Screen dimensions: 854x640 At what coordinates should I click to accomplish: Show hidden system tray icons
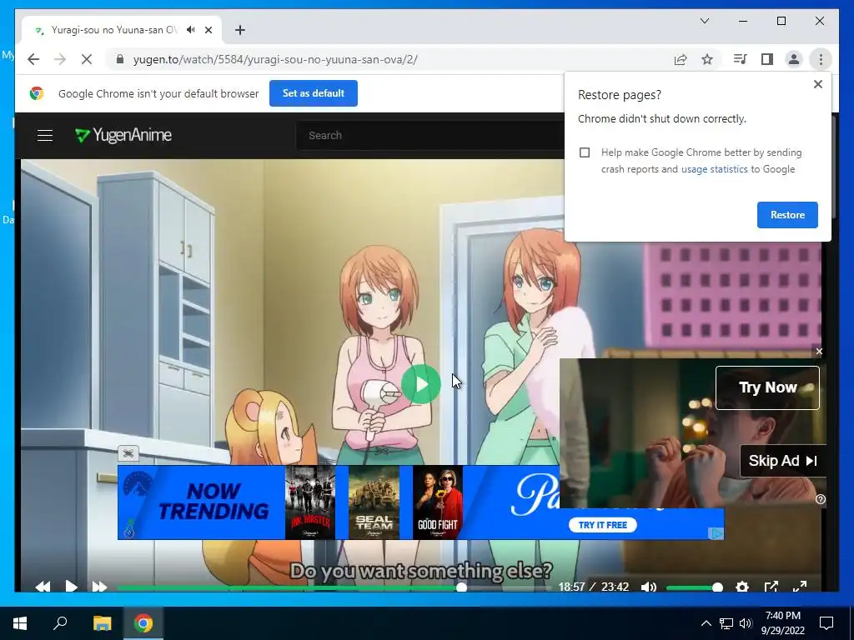(x=706, y=623)
